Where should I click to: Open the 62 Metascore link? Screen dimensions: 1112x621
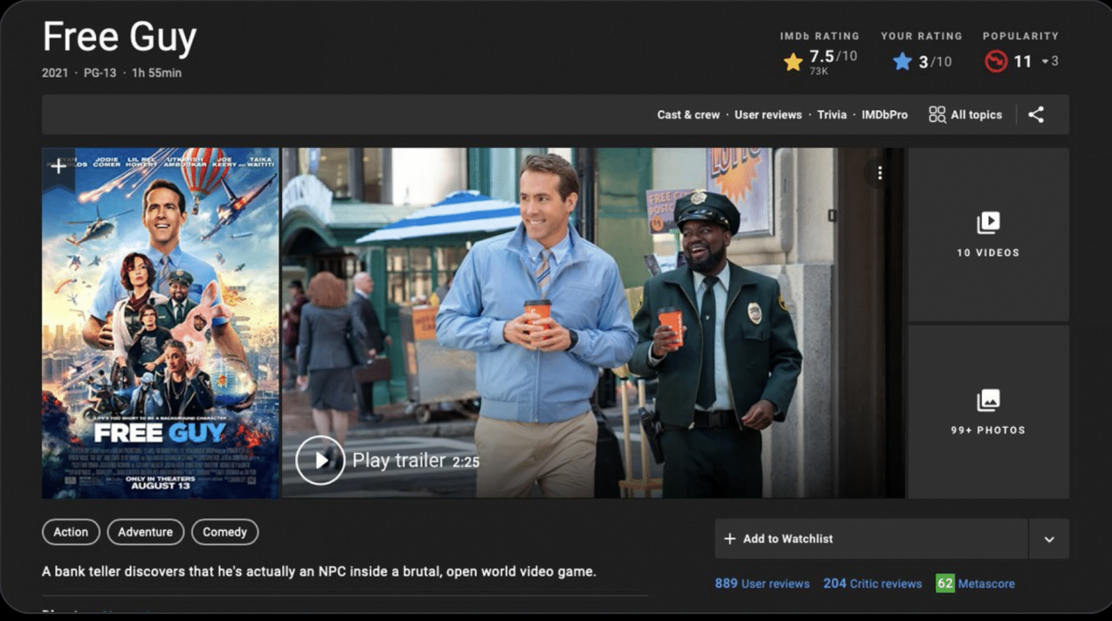(975, 583)
